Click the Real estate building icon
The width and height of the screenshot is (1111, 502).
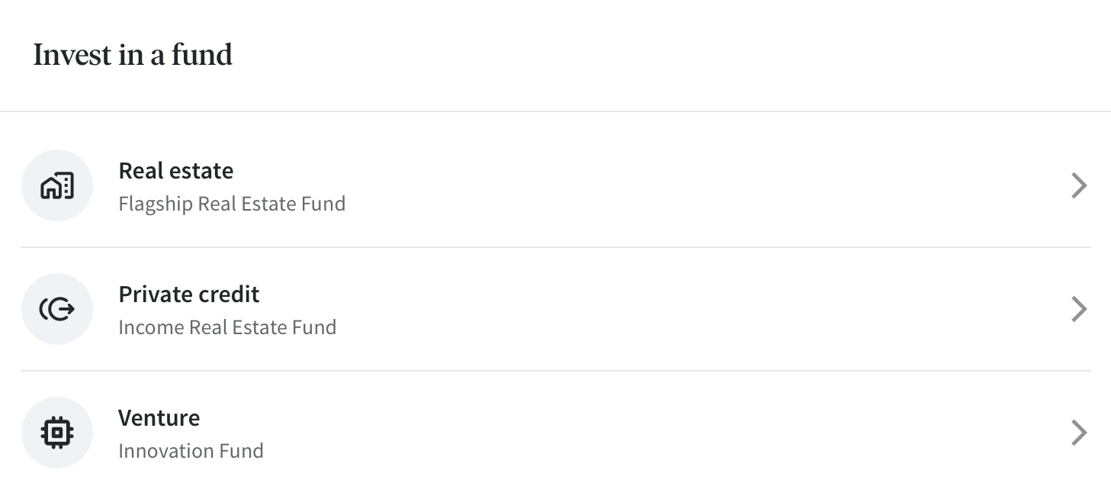pyautogui.click(x=57, y=185)
